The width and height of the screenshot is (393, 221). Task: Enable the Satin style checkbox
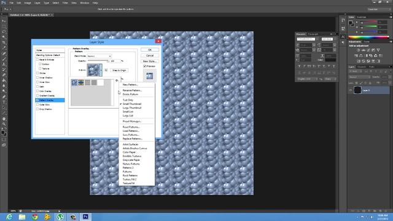[37, 87]
